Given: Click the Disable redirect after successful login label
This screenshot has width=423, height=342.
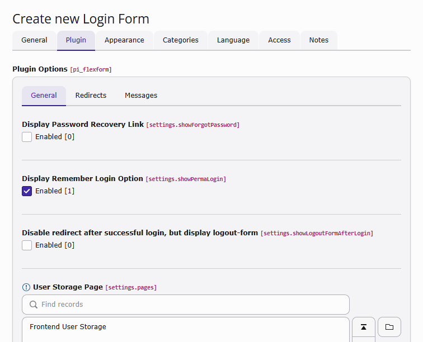Looking at the screenshot, I should pyautogui.click(x=140, y=233).
